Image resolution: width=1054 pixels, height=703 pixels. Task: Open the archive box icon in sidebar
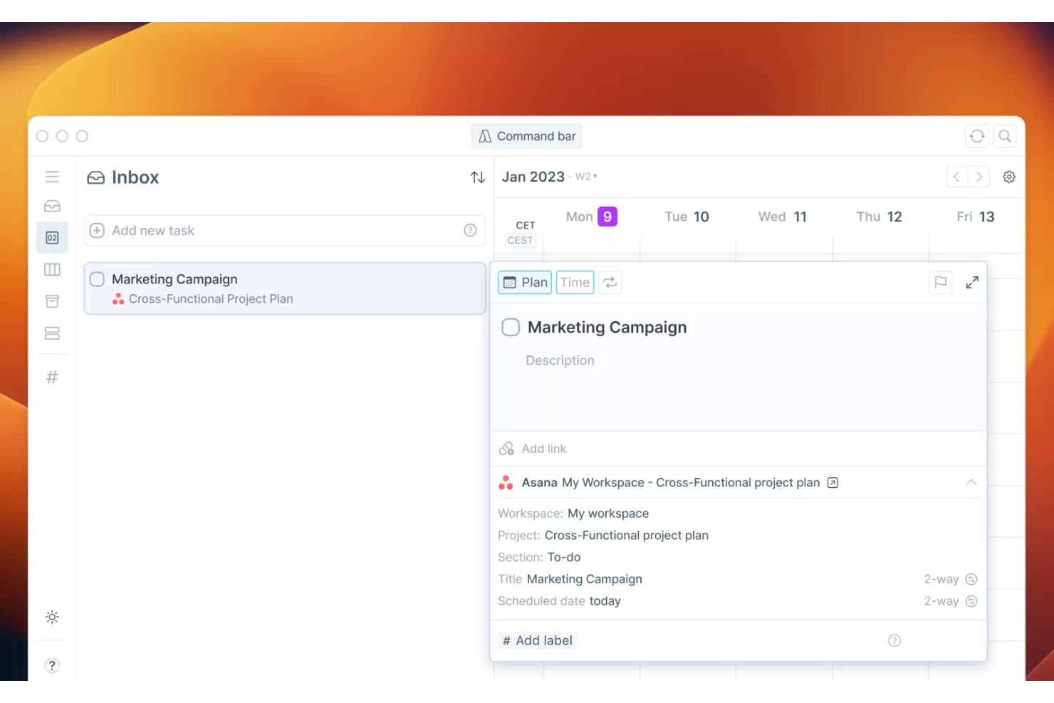[x=52, y=301]
